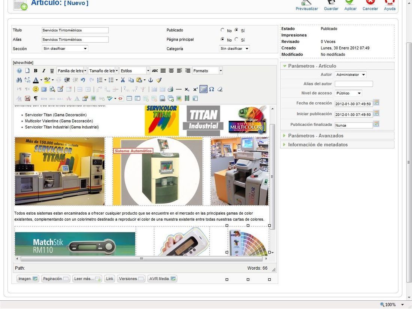
Task: Set Página principal to Sí
Action: tap(236, 39)
